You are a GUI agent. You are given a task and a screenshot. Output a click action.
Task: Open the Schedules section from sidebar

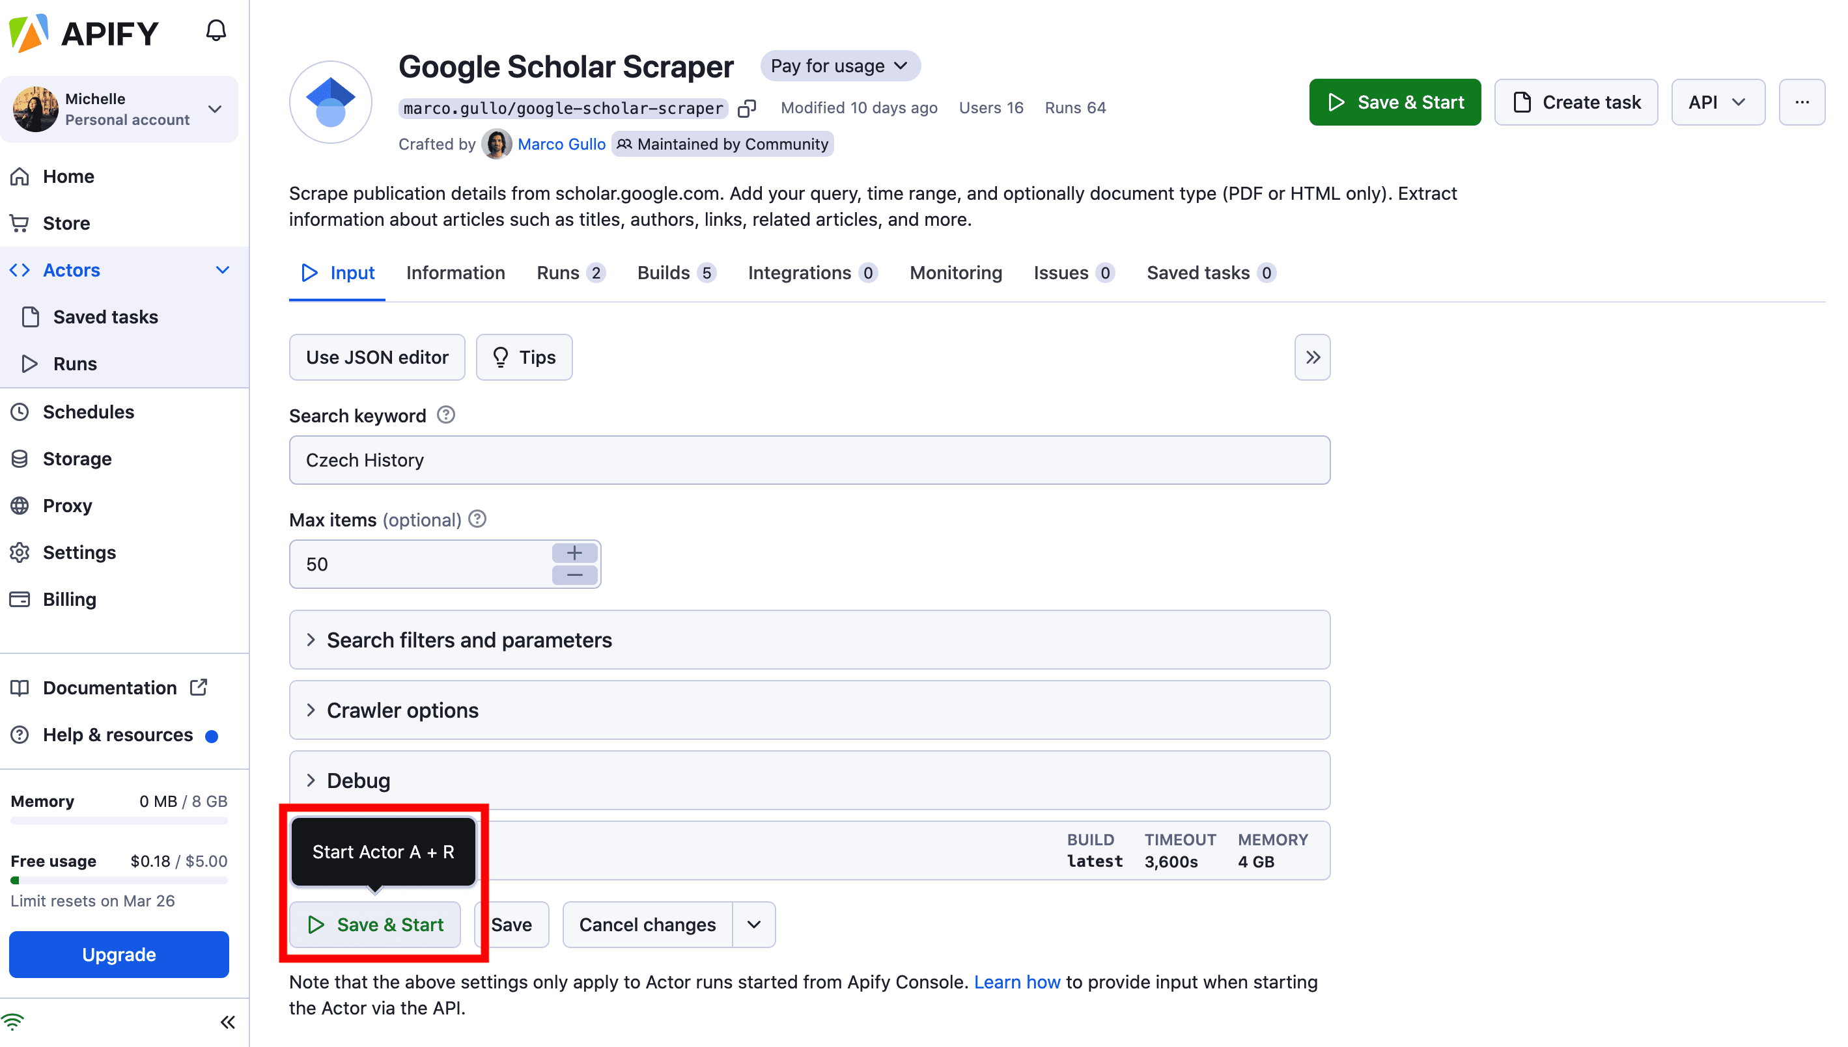point(89,411)
